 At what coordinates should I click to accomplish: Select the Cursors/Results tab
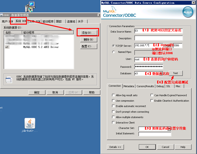pyautogui.click(x=145, y=86)
